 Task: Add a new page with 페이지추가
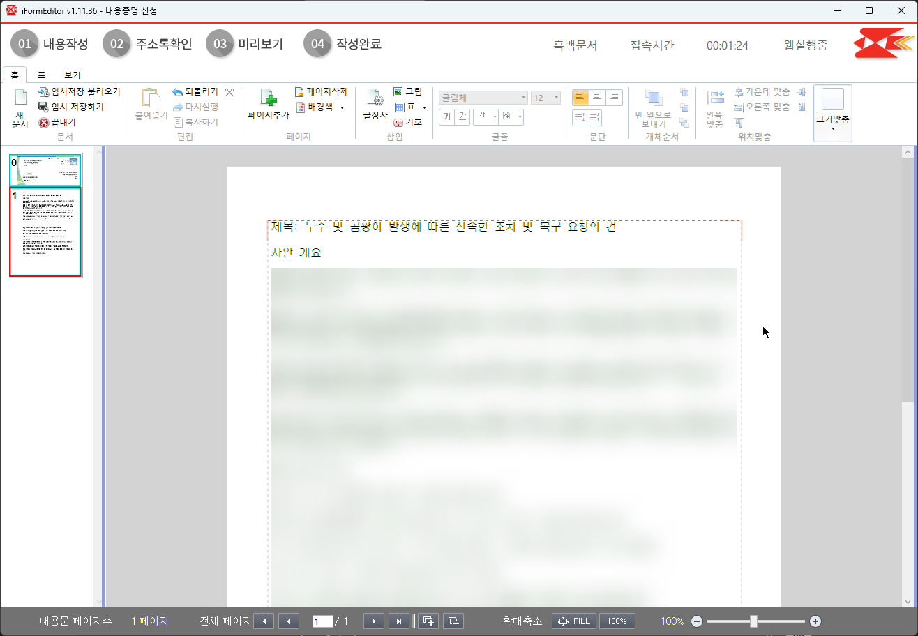coord(269,105)
